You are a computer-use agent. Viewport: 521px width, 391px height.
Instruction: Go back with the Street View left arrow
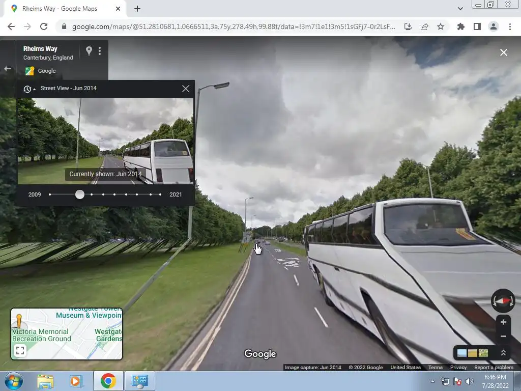(x=8, y=69)
